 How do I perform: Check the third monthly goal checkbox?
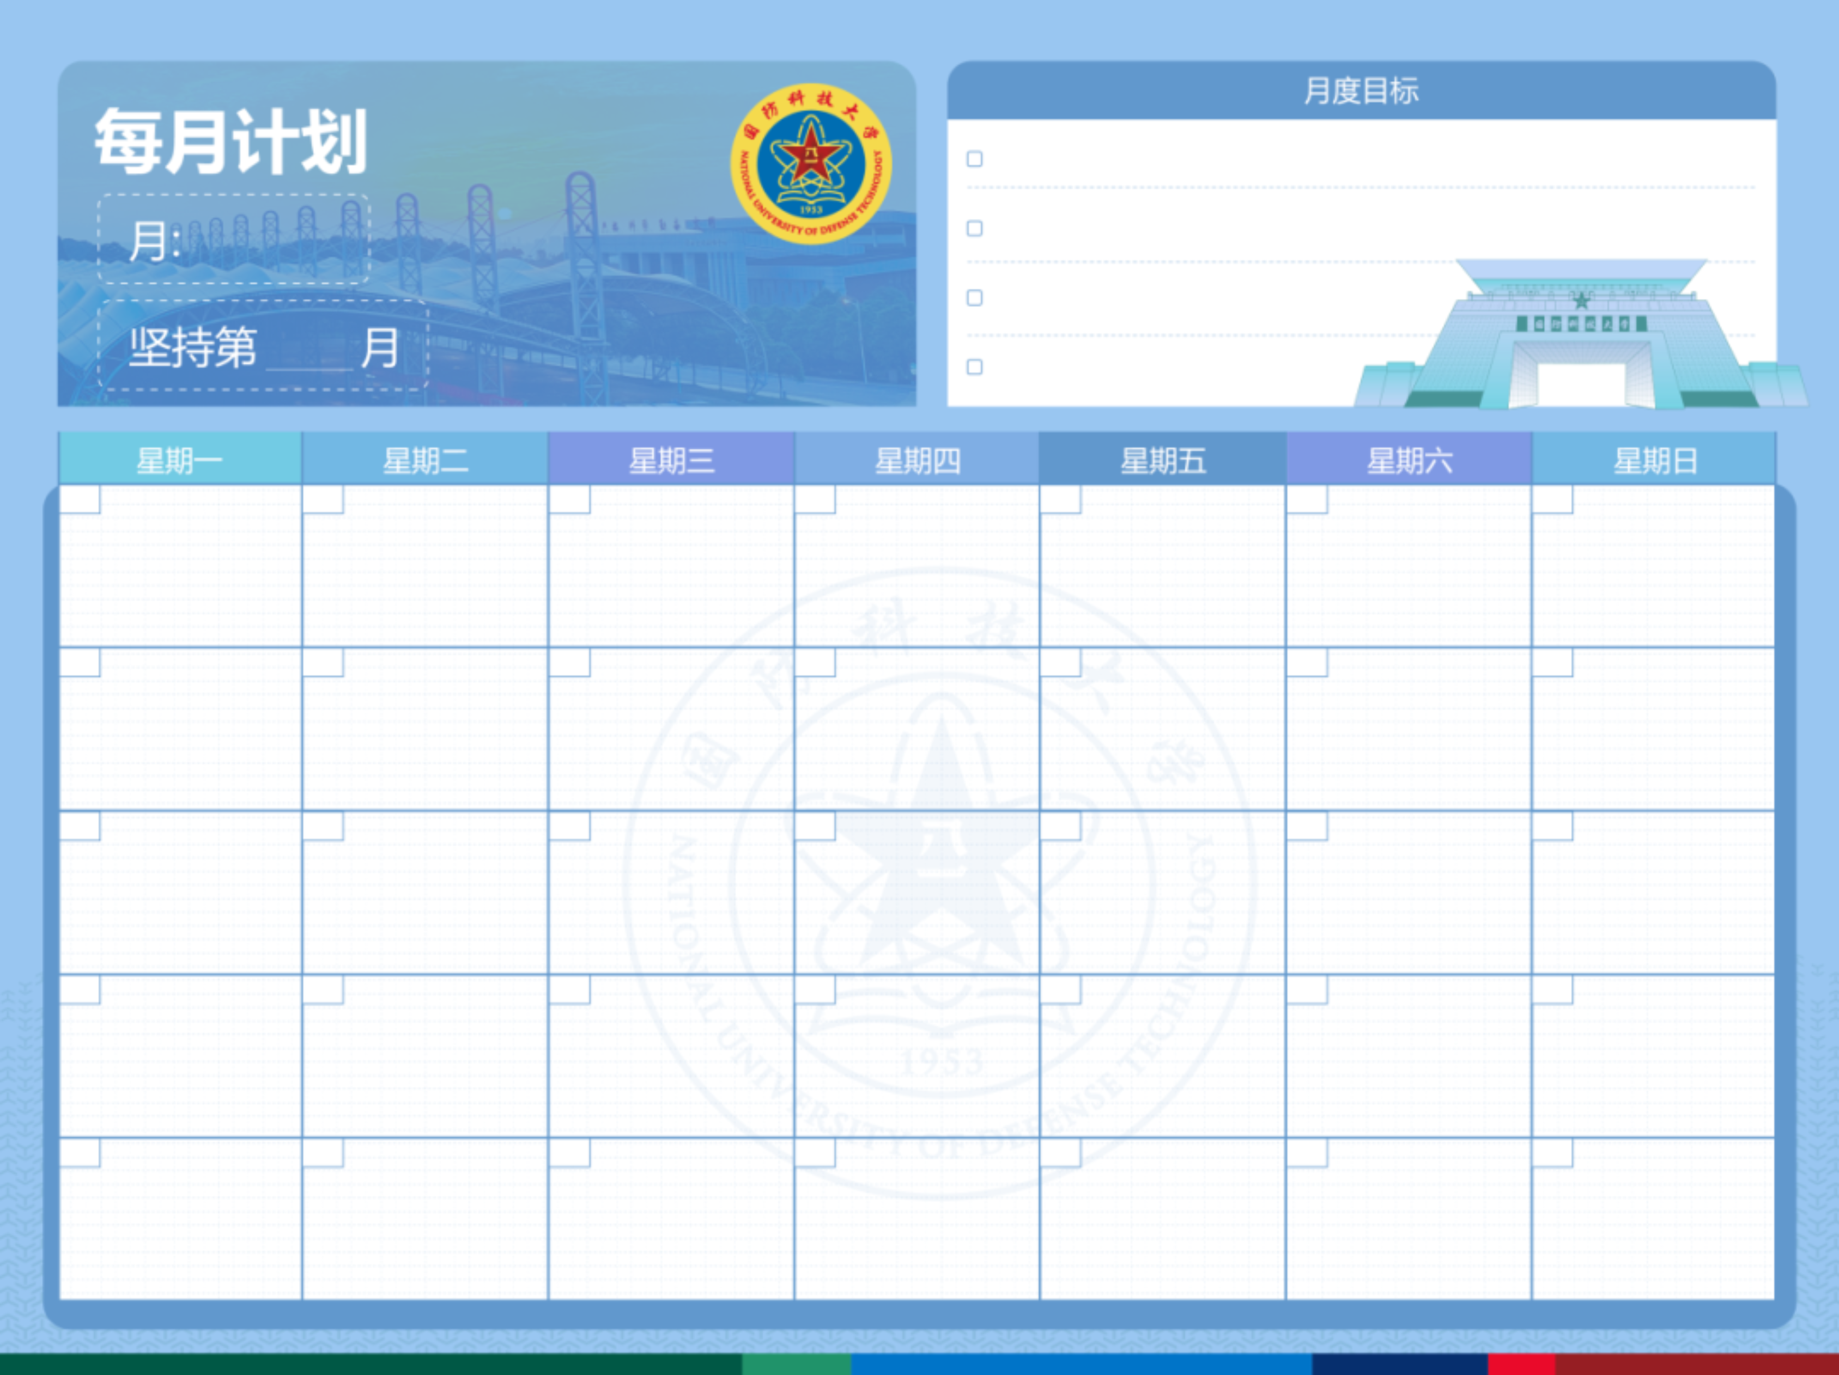pyautogui.click(x=974, y=297)
